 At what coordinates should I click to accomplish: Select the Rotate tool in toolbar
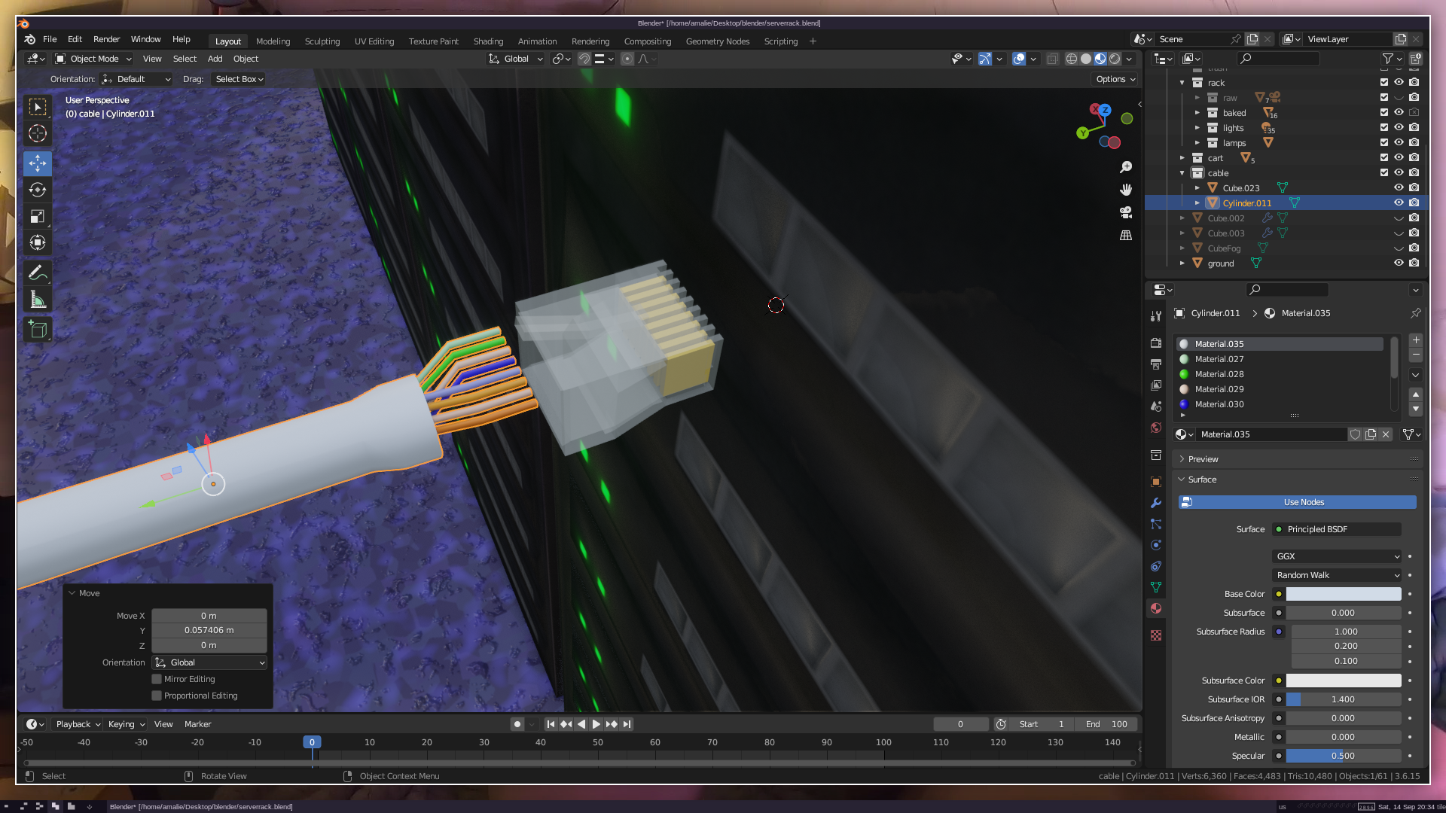38,190
